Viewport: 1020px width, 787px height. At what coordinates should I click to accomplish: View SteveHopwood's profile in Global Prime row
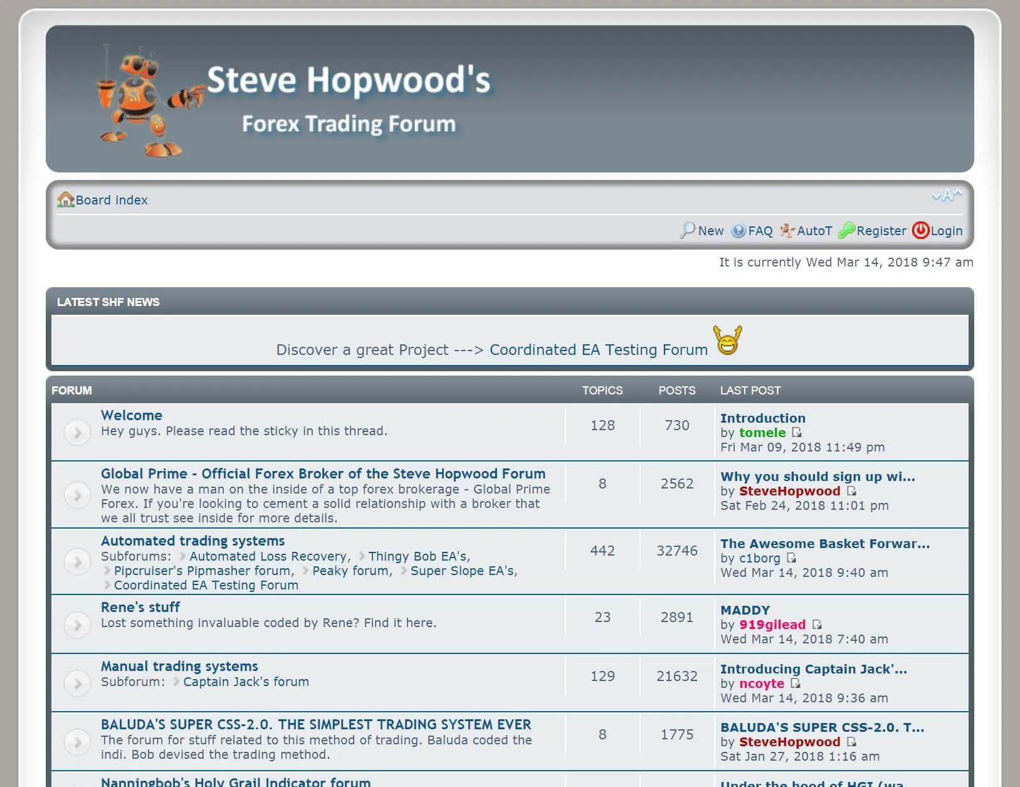pos(790,491)
